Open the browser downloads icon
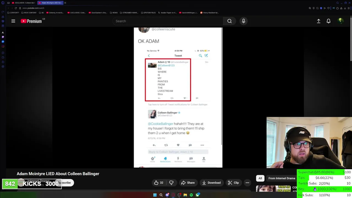This screenshot has width=352, height=198. [x=345, y=8]
